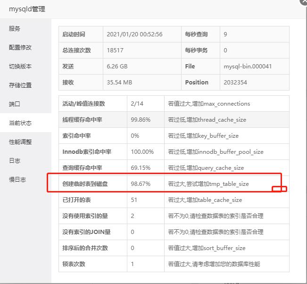Click the query_cache_size hint text

pos(206,168)
